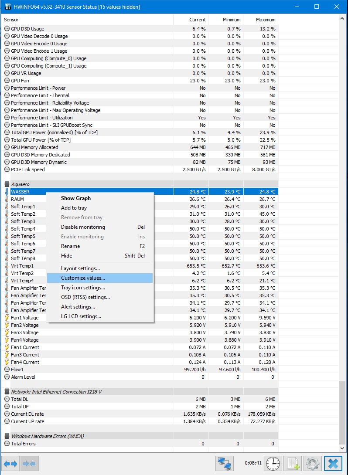The width and height of the screenshot is (348, 475).
Task: Open LG LCD settings... menu entry
Action: click(x=100, y=316)
